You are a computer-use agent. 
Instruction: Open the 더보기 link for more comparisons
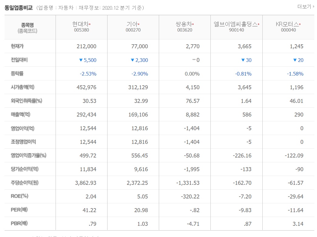(306, 7)
